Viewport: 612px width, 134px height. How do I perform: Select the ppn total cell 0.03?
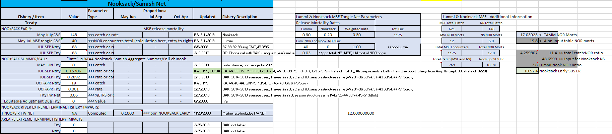click(x=306, y=53)
